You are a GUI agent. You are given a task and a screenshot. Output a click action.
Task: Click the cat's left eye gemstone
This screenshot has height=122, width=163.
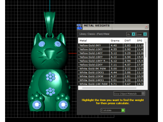tap(42, 44)
